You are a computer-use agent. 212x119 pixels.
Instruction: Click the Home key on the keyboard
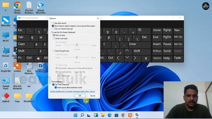(x=157, y=31)
